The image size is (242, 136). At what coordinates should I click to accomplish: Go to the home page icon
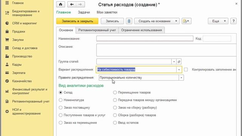(60, 5)
